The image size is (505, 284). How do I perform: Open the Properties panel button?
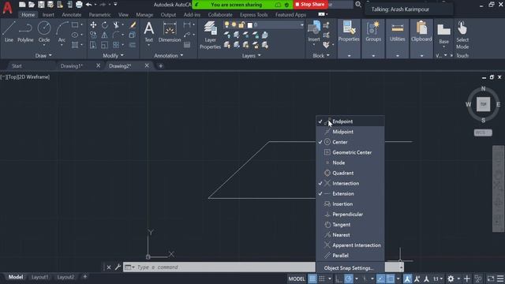tap(349, 32)
